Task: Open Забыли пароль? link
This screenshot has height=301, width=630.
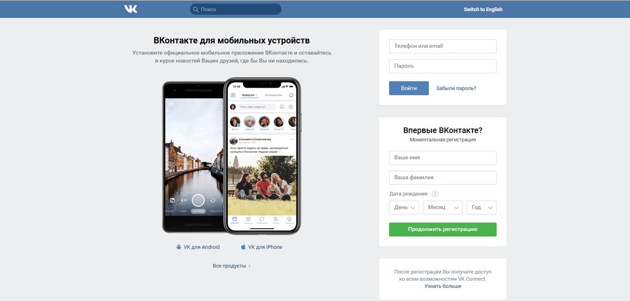Action: (x=456, y=88)
